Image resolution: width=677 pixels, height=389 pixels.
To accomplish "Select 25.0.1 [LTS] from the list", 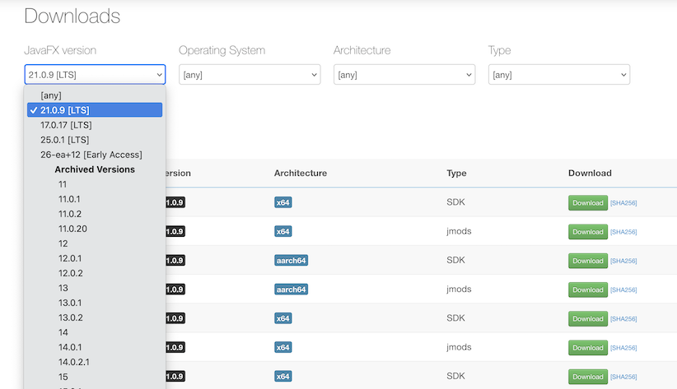I will [x=66, y=140].
